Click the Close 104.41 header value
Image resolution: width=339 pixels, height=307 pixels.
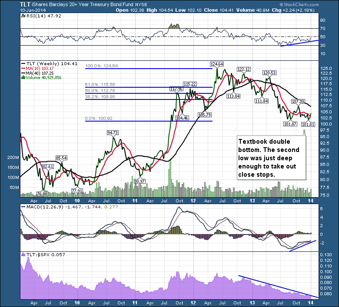coord(219,10)
